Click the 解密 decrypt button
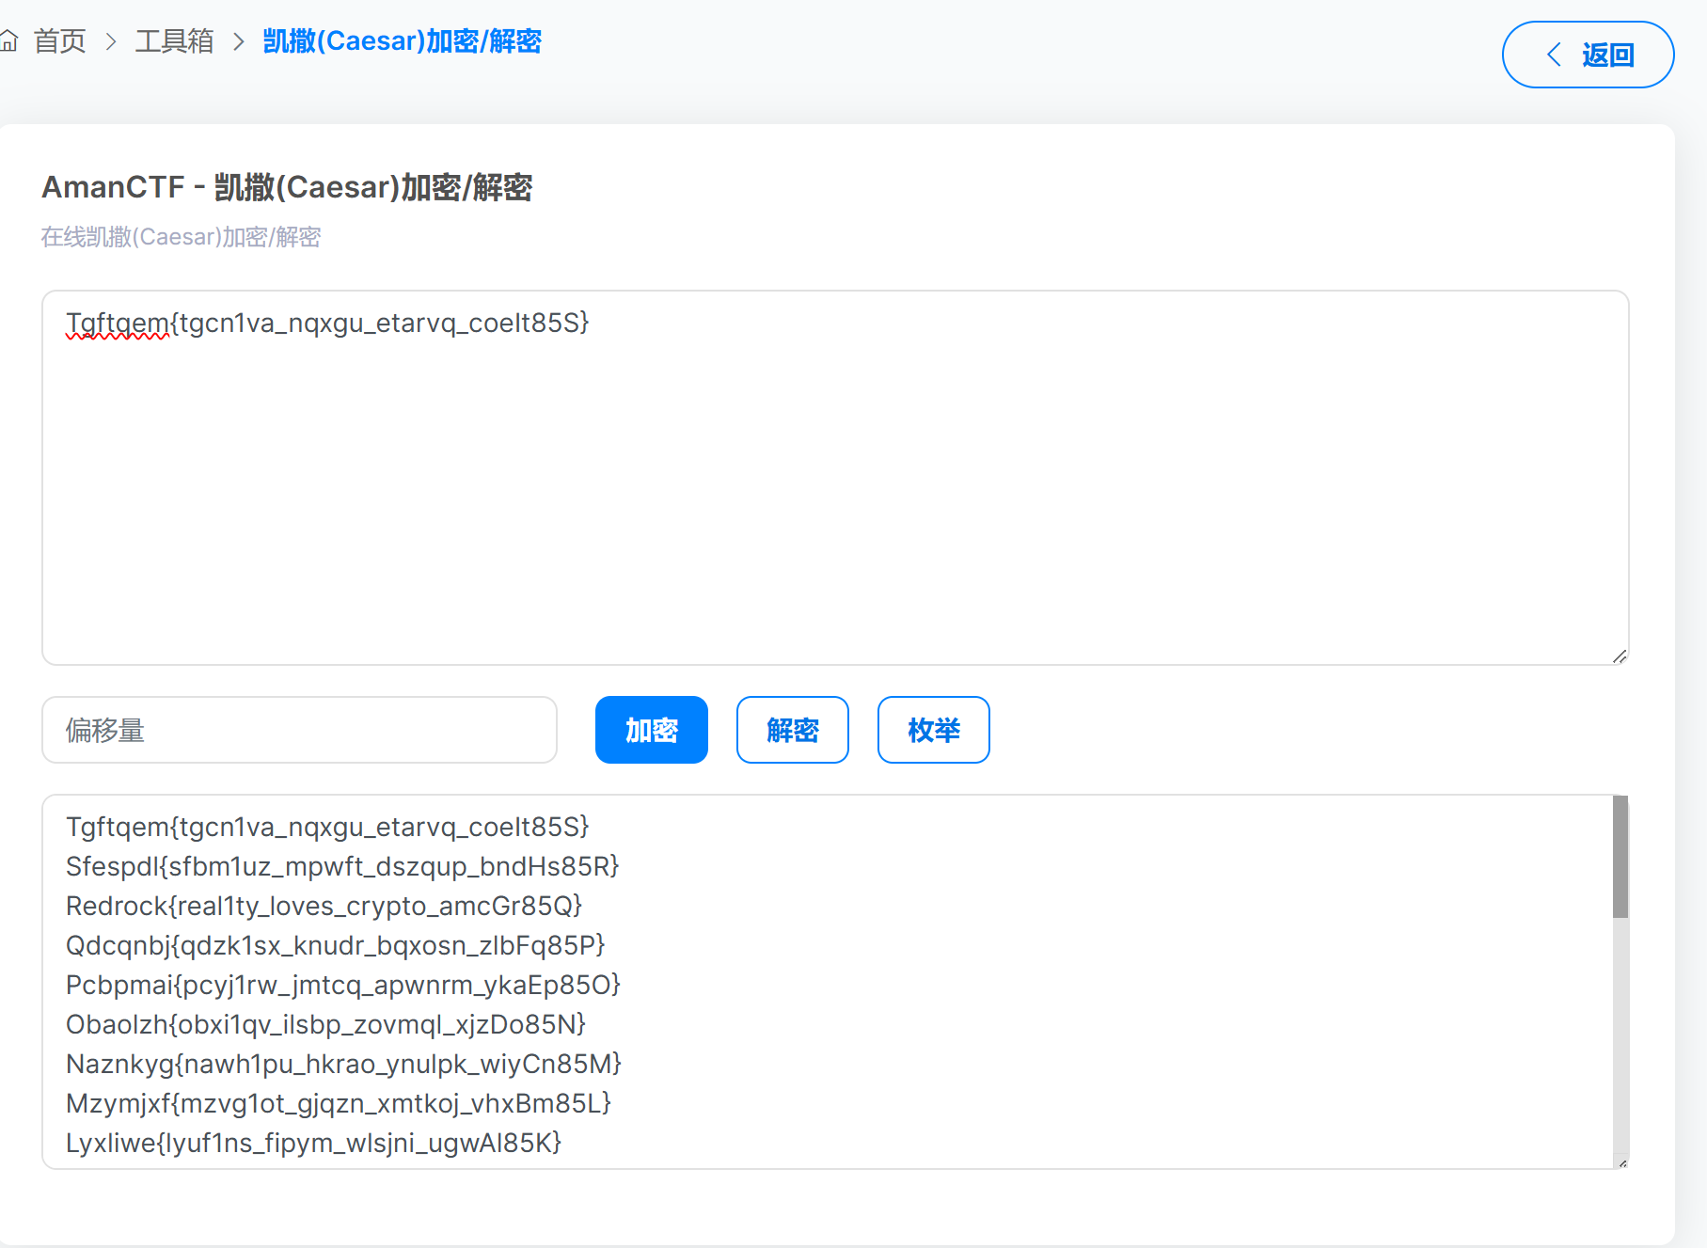 pyautogui.click(x=793, y=730)
